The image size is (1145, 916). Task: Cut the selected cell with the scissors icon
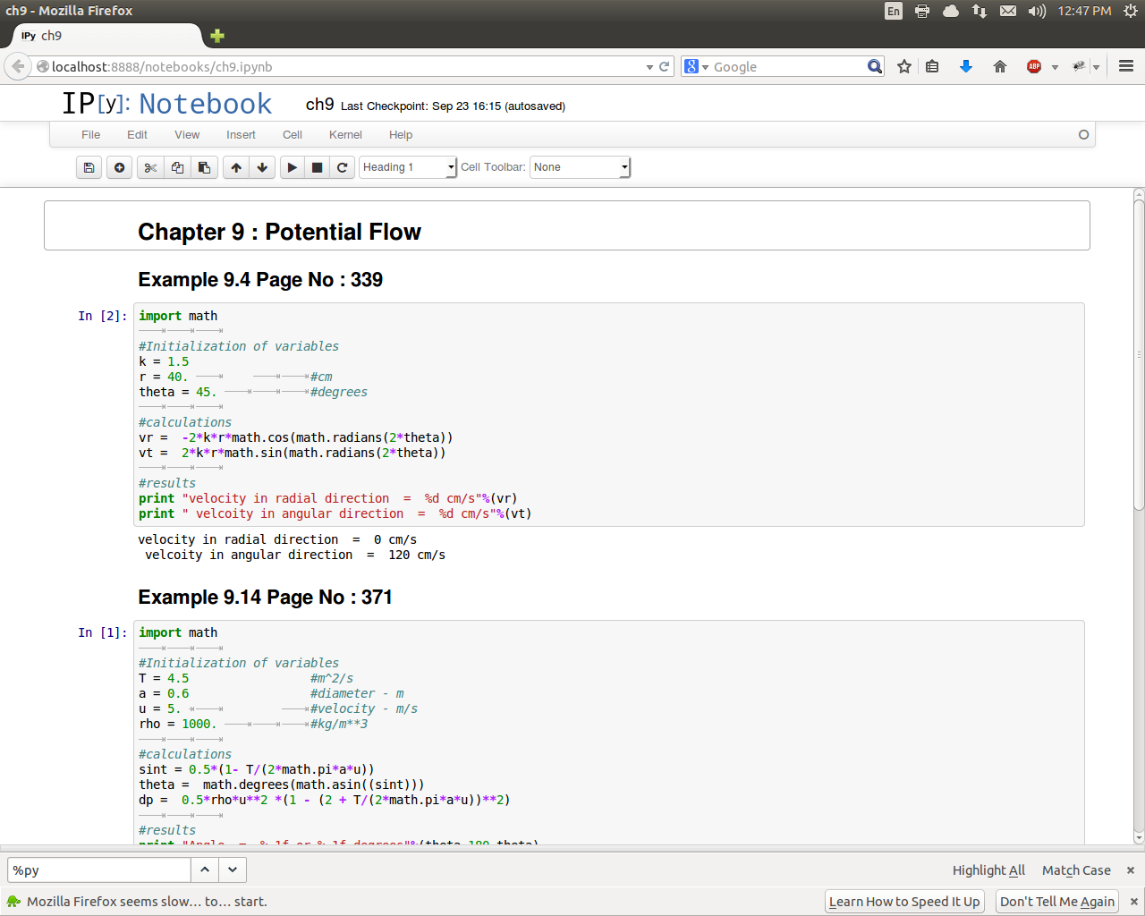pos(150,167)
